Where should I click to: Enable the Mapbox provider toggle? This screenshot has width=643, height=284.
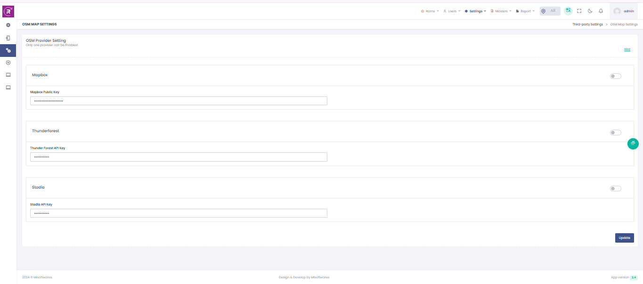[x=615, y=76]
